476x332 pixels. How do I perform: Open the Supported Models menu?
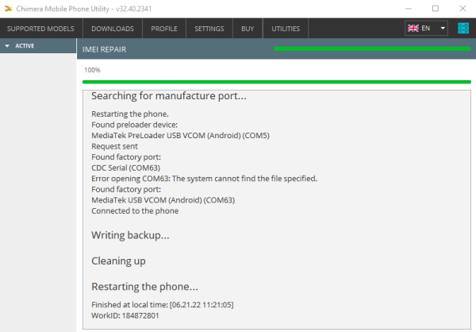click(40, 29)
